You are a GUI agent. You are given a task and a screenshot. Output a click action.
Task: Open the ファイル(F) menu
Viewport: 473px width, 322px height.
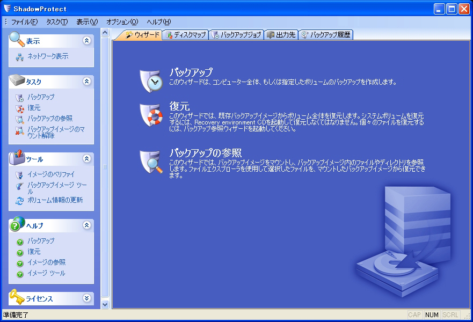pyautogui.click(x=25, y=22)
